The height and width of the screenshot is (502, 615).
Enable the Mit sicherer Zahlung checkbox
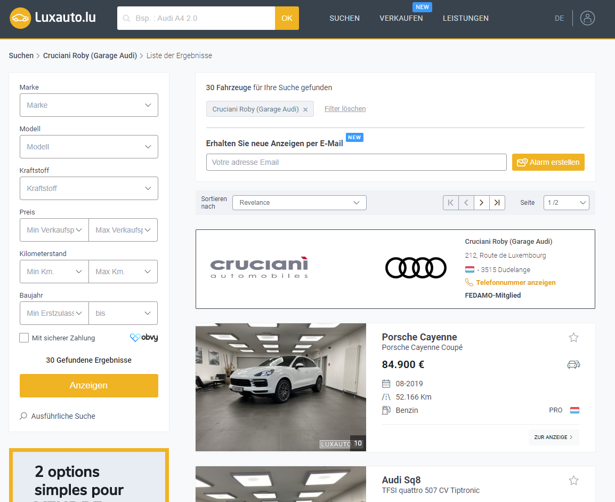(x=24, y=338)
